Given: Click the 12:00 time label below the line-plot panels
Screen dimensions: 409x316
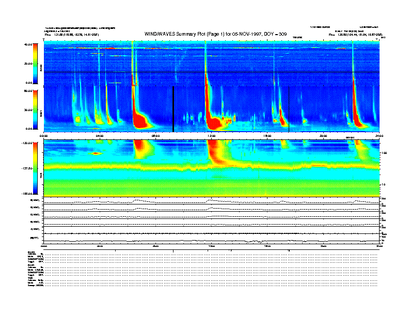Looking at the screenshot, I should coord(212,246).
